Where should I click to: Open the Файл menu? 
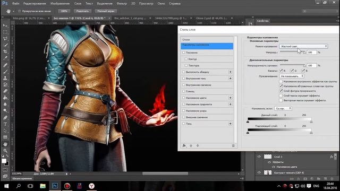15,4
